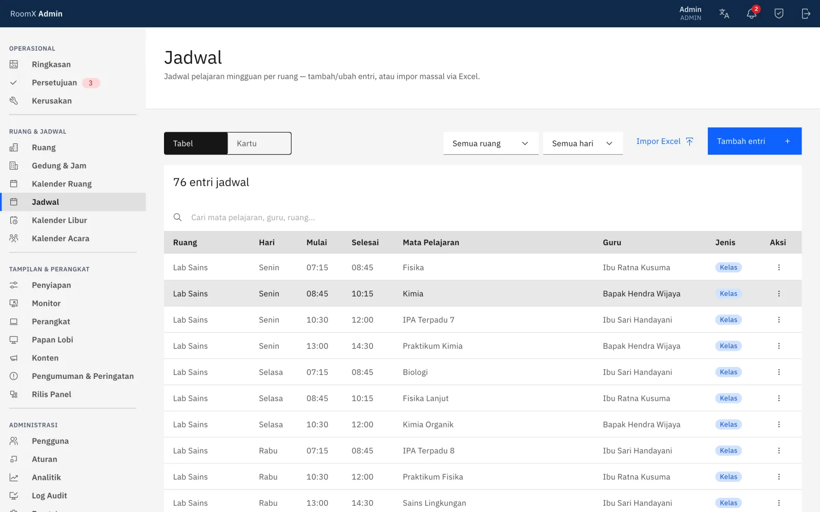Select the IPA Terpadu 7 cell
This screenshot has height=512, width=820.
tap(428, 320)
